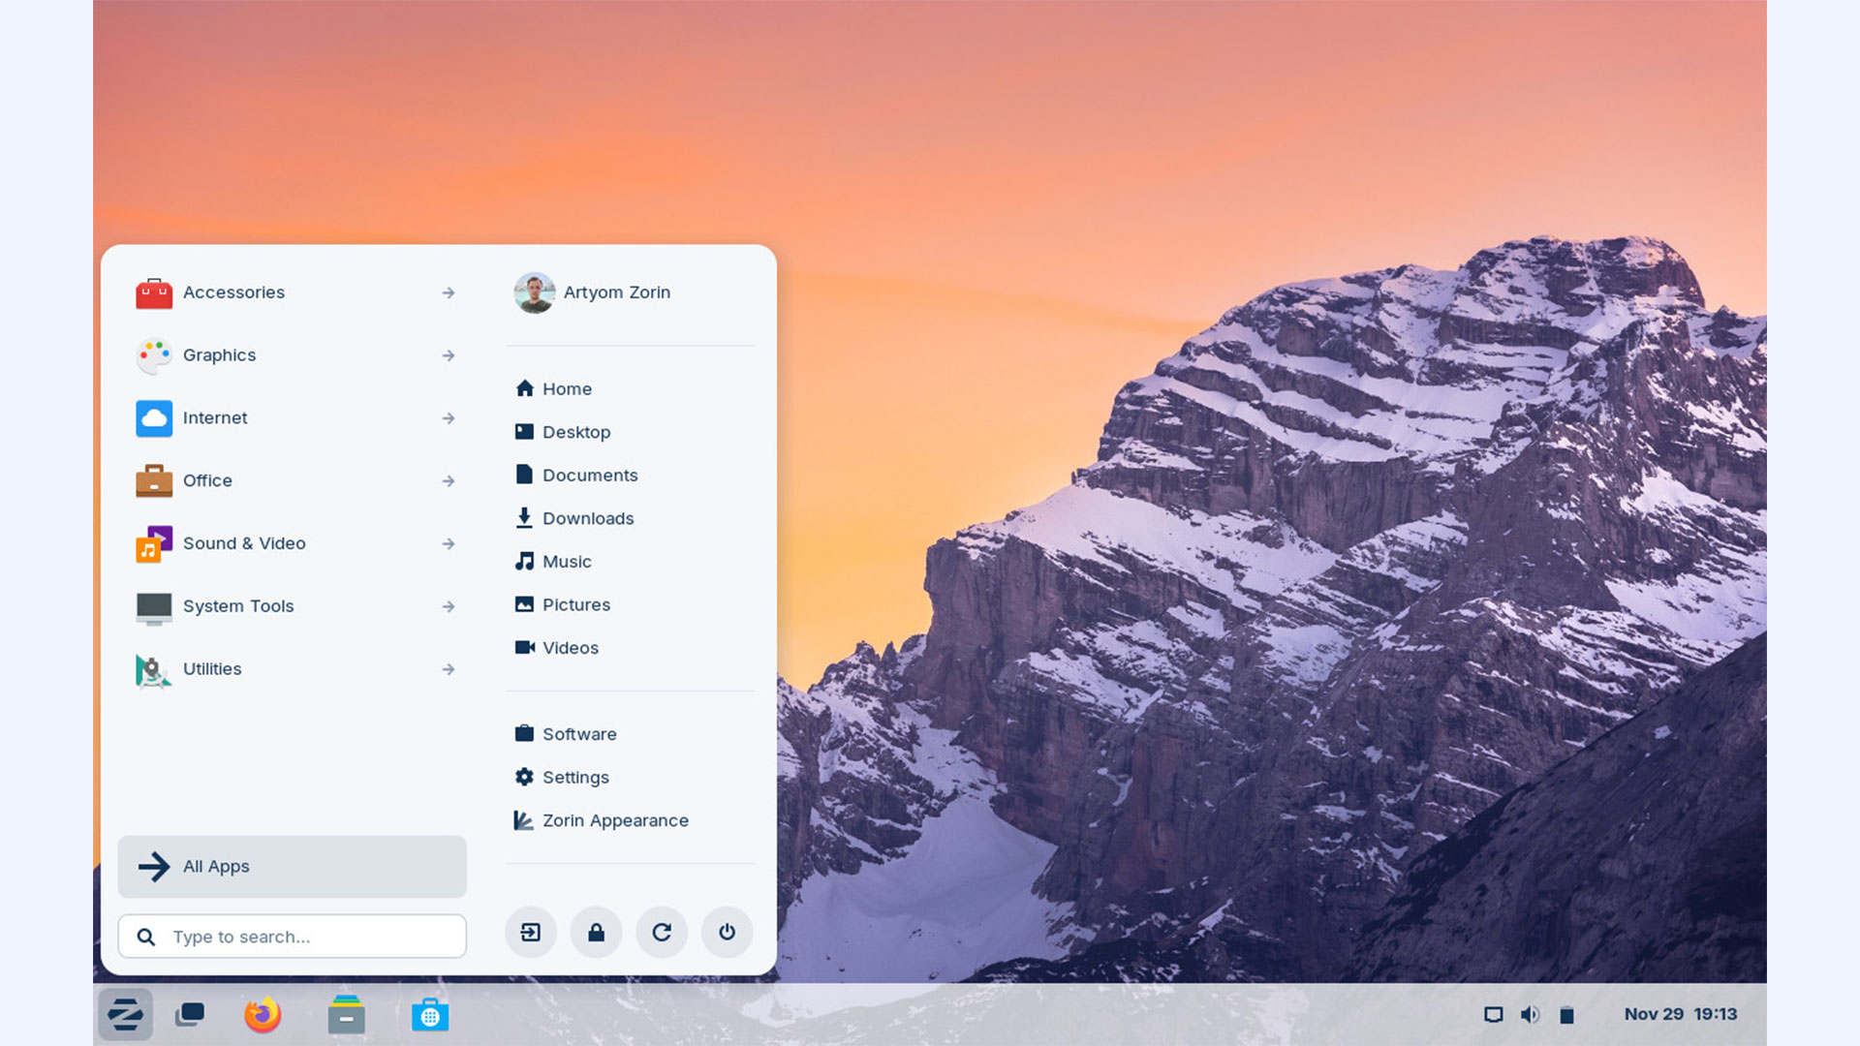Click the Software bag icon in menu
Viewport: 1860px width, 1046px height.
click(x=524, y=733)
